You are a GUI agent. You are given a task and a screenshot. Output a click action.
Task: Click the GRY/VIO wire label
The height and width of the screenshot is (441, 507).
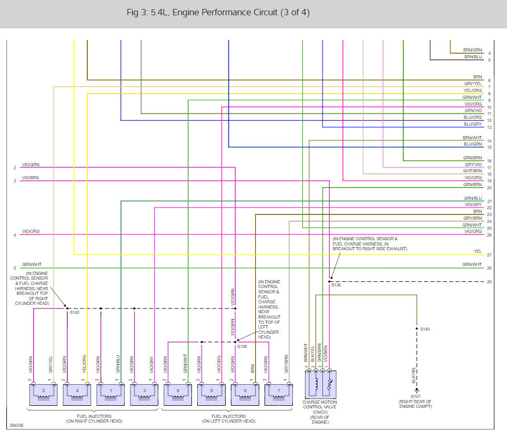click(473, 165)
